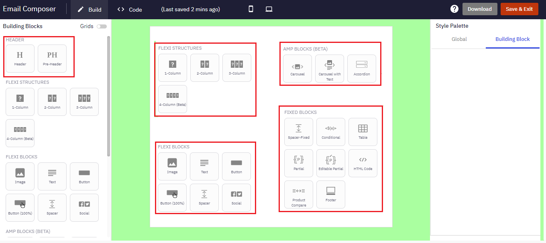Viewport: 546px width, 243px height.
Task: Add a 2-Column flexi structure
Action: (x=204, y=67)
